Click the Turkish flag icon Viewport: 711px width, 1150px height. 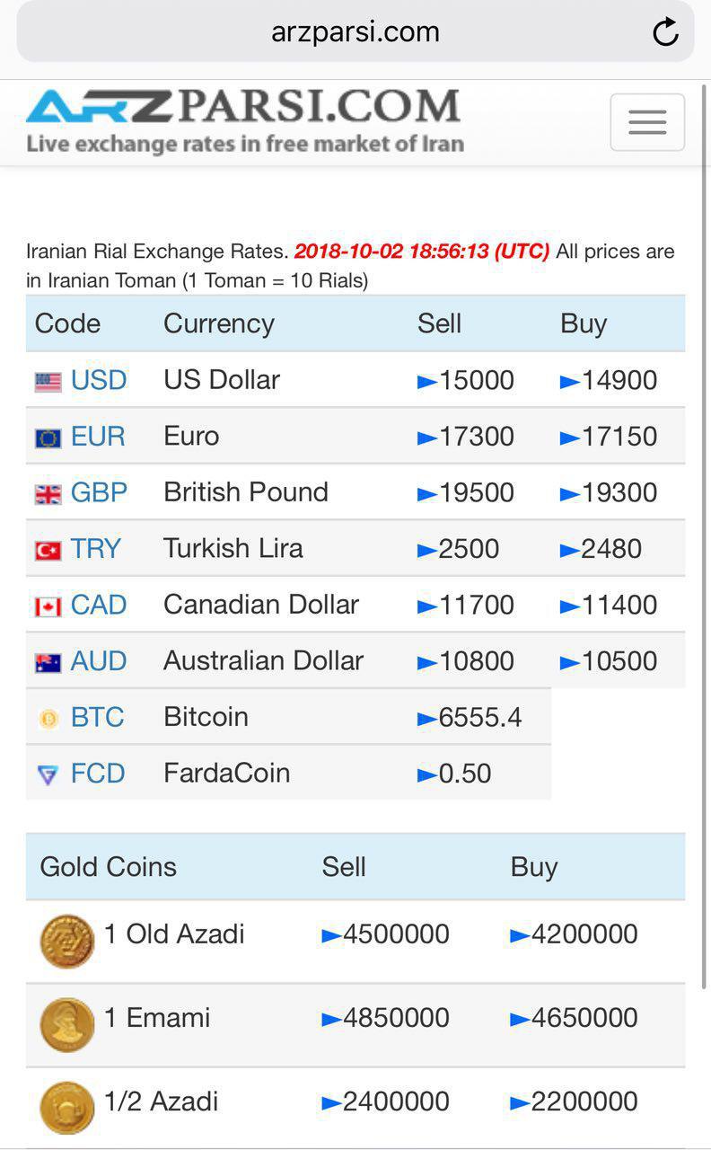(x=48, y=550)
